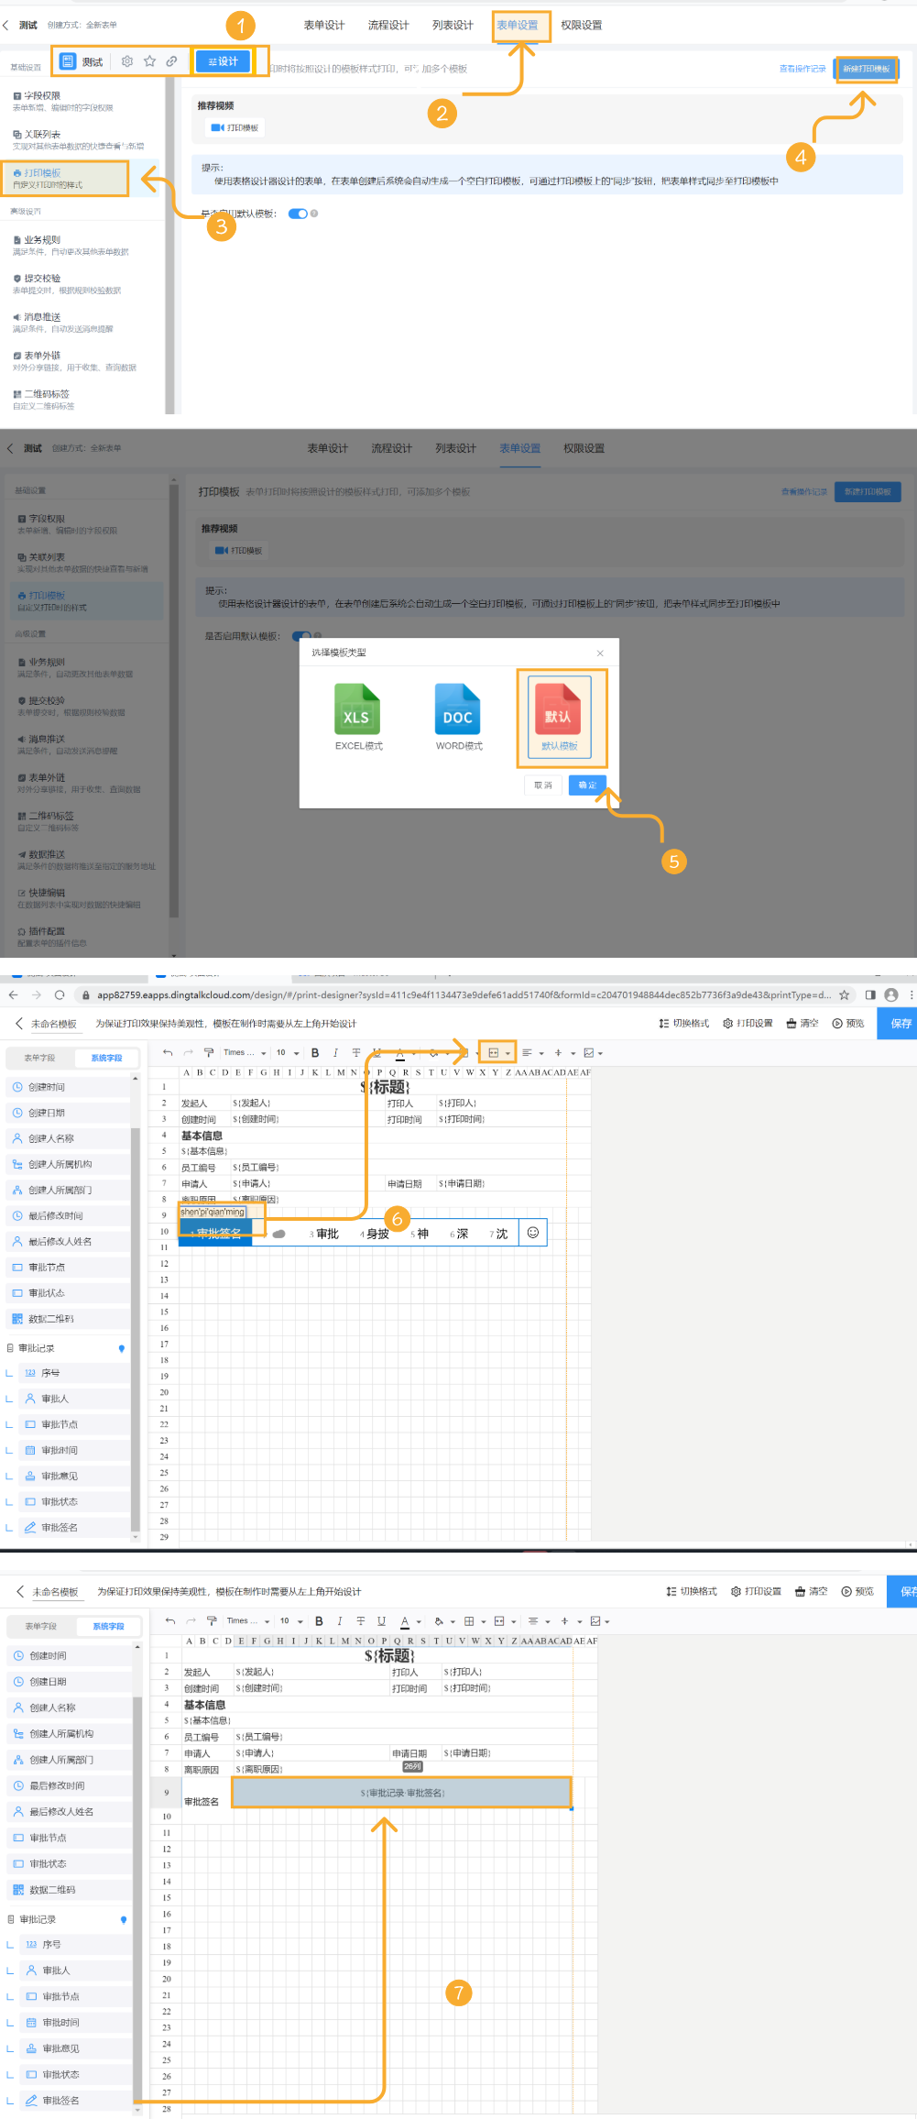Click the star favorite icon beside 测试
917x2119 pixels.
click(x=149, y=61)
